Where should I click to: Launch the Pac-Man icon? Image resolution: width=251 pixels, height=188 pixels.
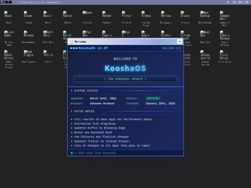(x=87, y=34)
